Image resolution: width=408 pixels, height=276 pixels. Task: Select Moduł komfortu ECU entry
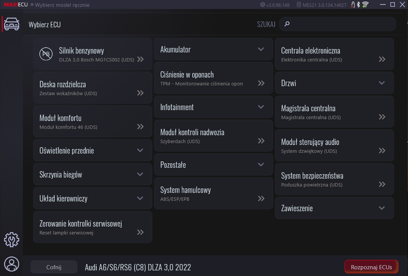click(x=92, y=122)
